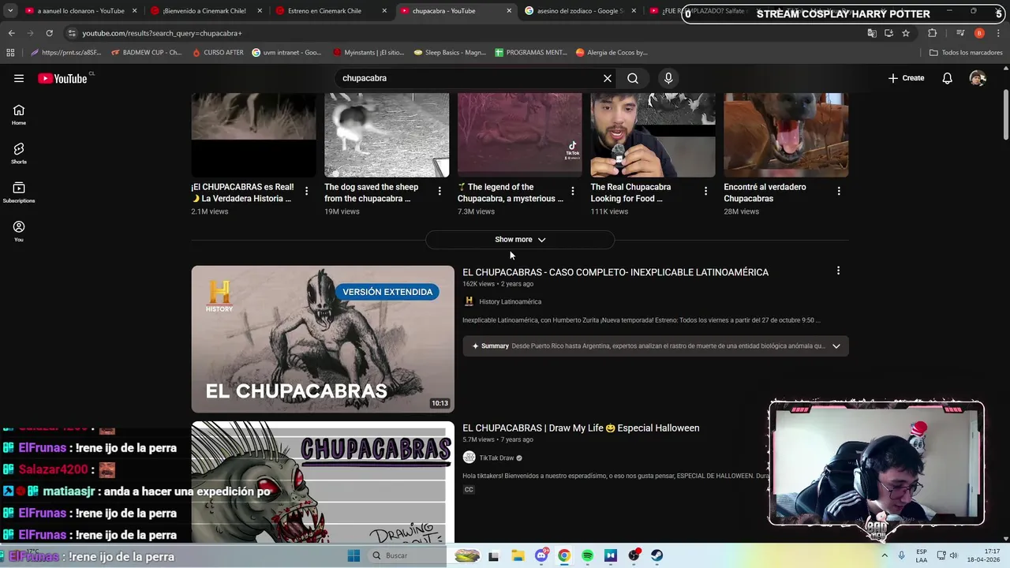Open Alergia de Cocos bookmark
Screen dimensions: 1010x568
tap(612, 52)
